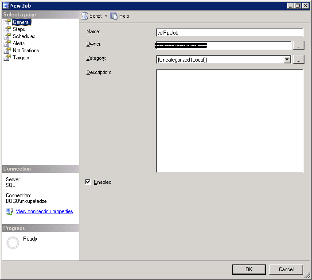
Task: Uncheck the Enabled checkbox
Action: point(88,182)
